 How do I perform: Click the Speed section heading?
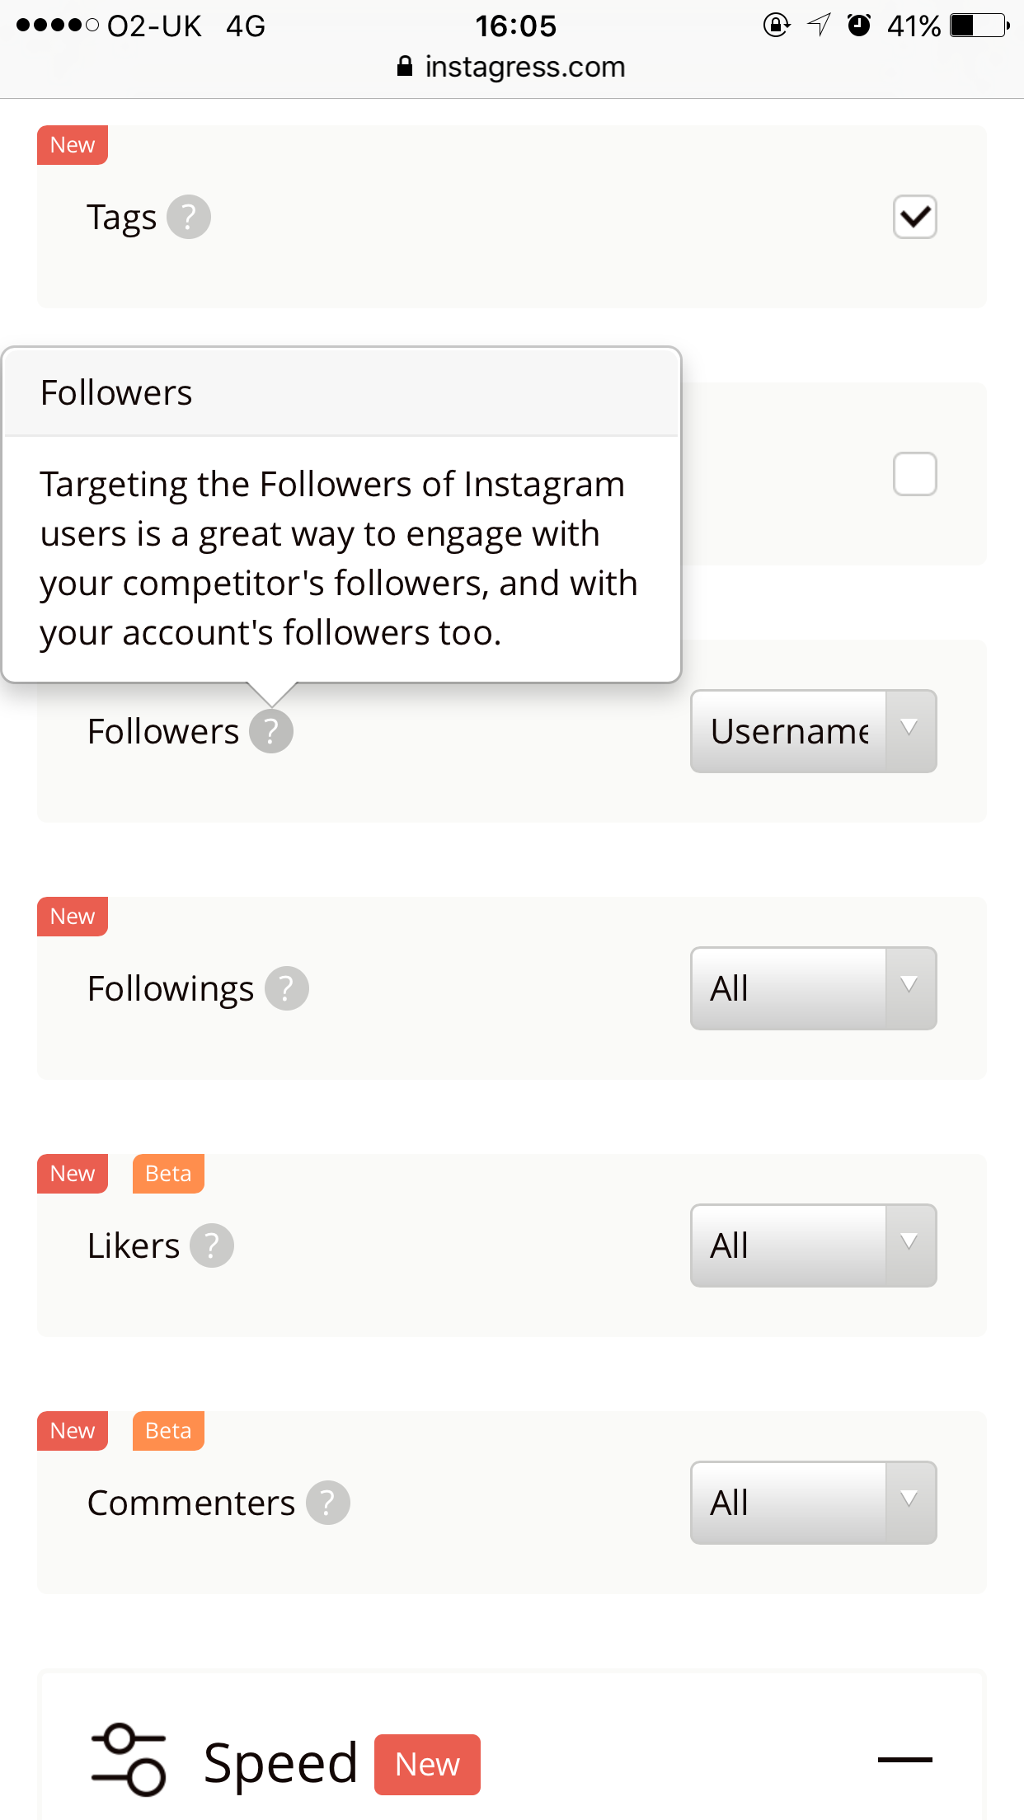click(x=280, y=1763)
